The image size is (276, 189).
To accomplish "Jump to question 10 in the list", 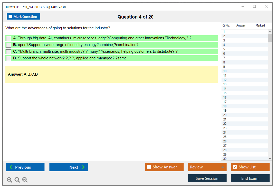I will click(225, 71).
